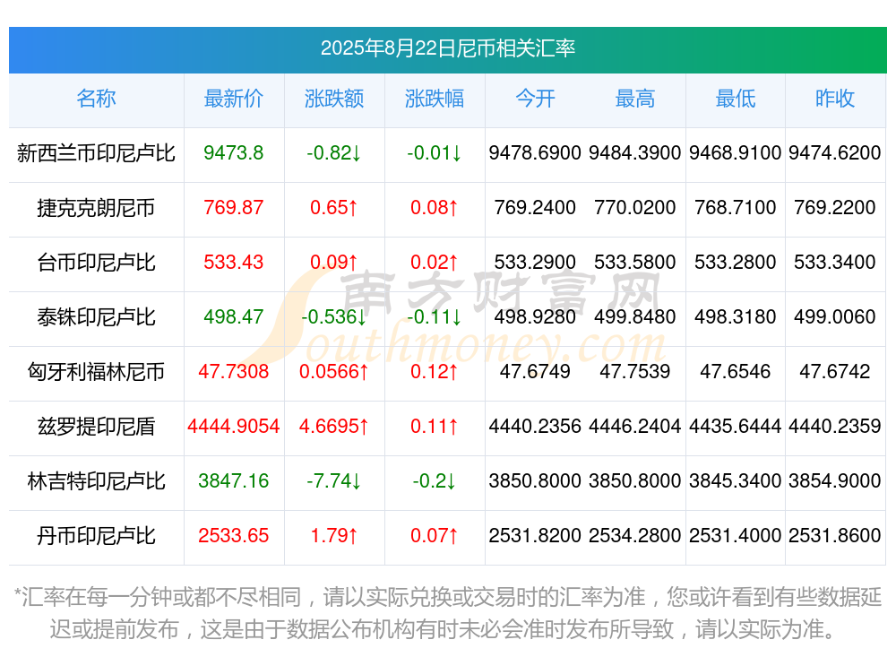Click change percent 0.12↑
Screen dimensions: 896x657
pos(435,371)
